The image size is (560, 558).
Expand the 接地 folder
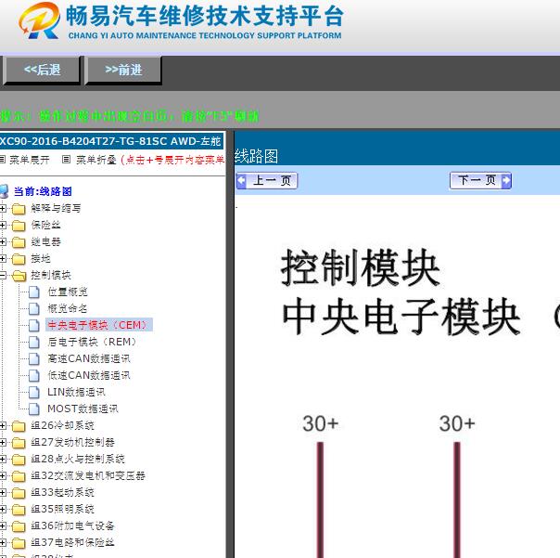tap(3, 258)
